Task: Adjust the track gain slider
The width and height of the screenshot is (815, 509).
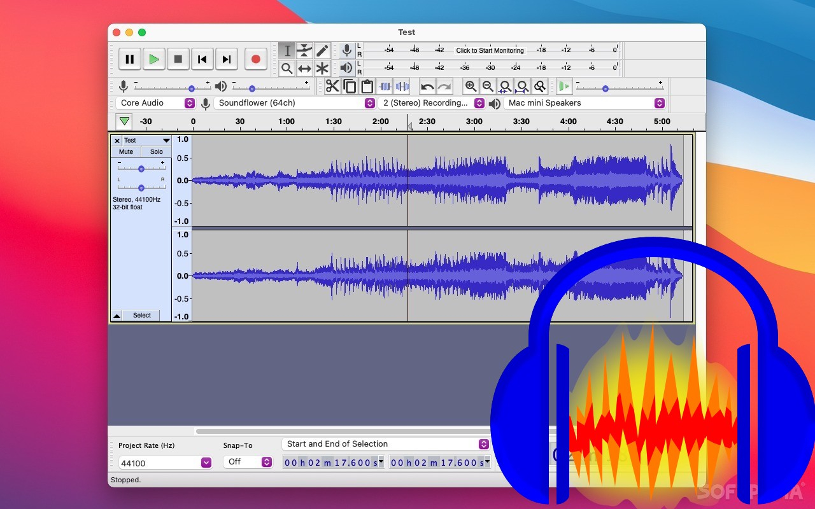Action: tap(141, 169)
